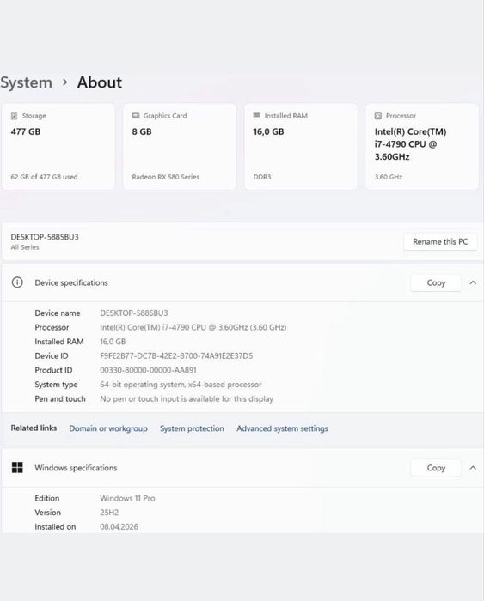Open System protection link

point(192,428)
